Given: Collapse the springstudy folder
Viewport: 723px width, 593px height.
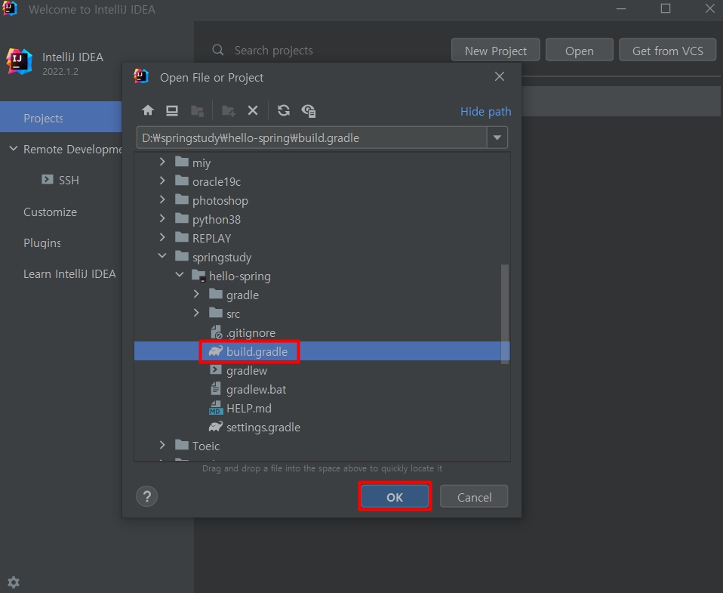Looking at the screenshot, I should [x=162, y=255].
